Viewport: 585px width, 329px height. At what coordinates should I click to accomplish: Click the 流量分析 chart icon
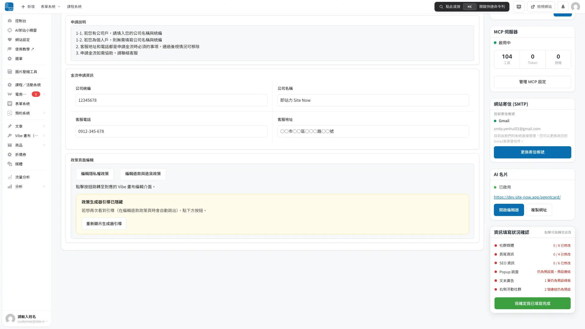tap(10, 177)
